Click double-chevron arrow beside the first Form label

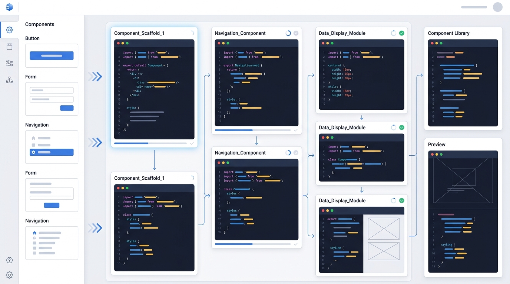(x=95, y=77)
